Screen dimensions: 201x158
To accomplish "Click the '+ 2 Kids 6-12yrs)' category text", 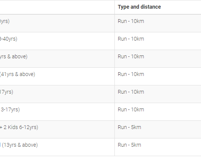I will click(19, 128).
